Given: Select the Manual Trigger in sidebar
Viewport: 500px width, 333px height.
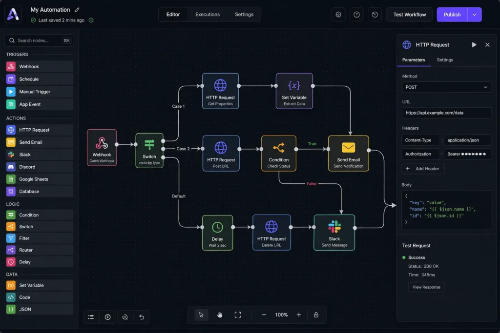Looking at the screenshot, I should click(40, 92).
